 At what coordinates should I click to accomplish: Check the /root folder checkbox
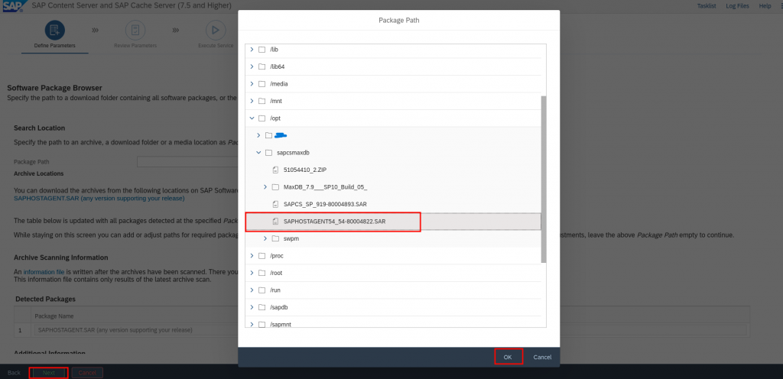[262, 273]
